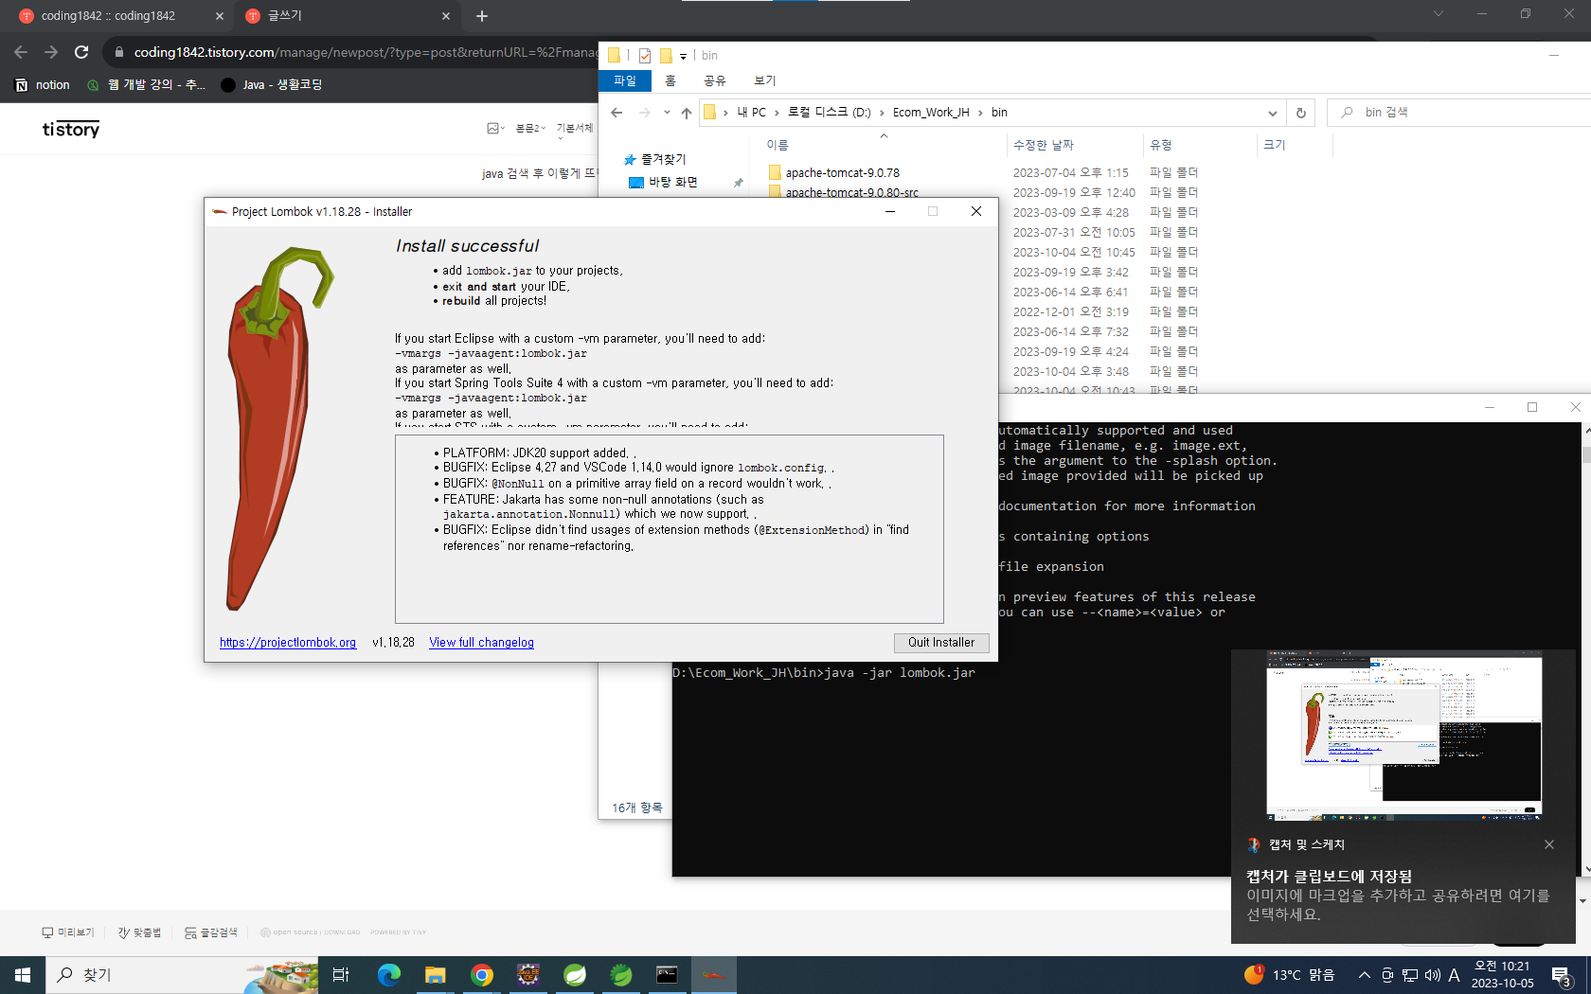Open the View full changelog link
Image resolution: width=1591 pixels, height=994 pixels.
click(481, 643)
